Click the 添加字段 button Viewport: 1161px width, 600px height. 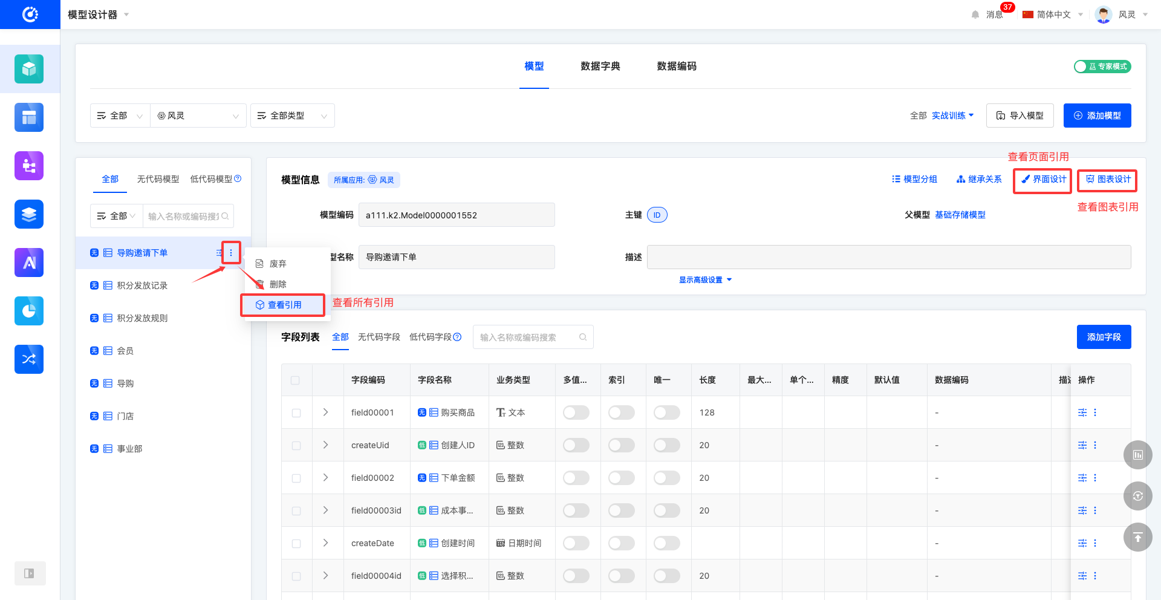1104,337
